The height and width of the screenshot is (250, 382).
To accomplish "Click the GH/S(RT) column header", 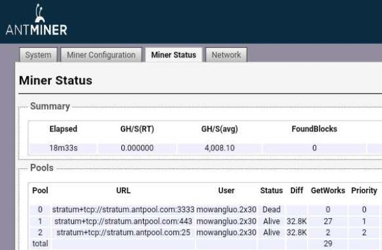I will tap(137, 129).
